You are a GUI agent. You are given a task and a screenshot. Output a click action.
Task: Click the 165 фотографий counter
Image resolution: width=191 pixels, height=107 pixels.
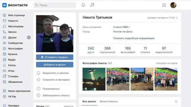coord(128,50)
